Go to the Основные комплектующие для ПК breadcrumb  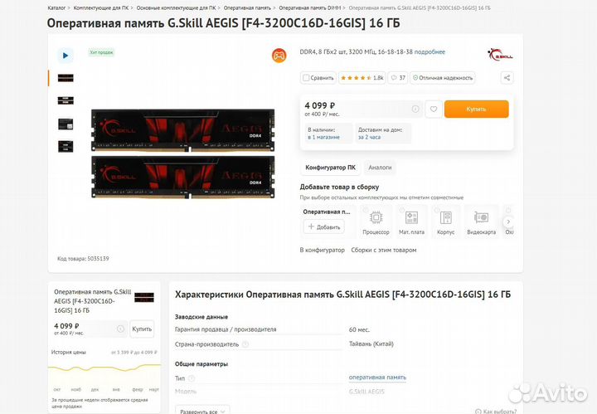[x=176, y=7]
